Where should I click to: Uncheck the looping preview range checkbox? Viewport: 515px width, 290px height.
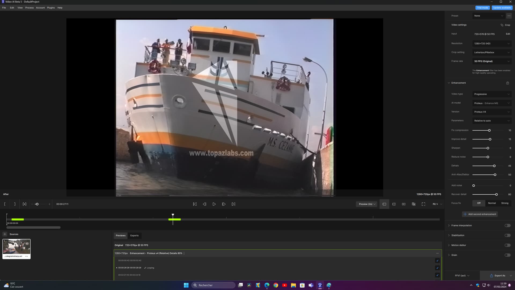437,268
